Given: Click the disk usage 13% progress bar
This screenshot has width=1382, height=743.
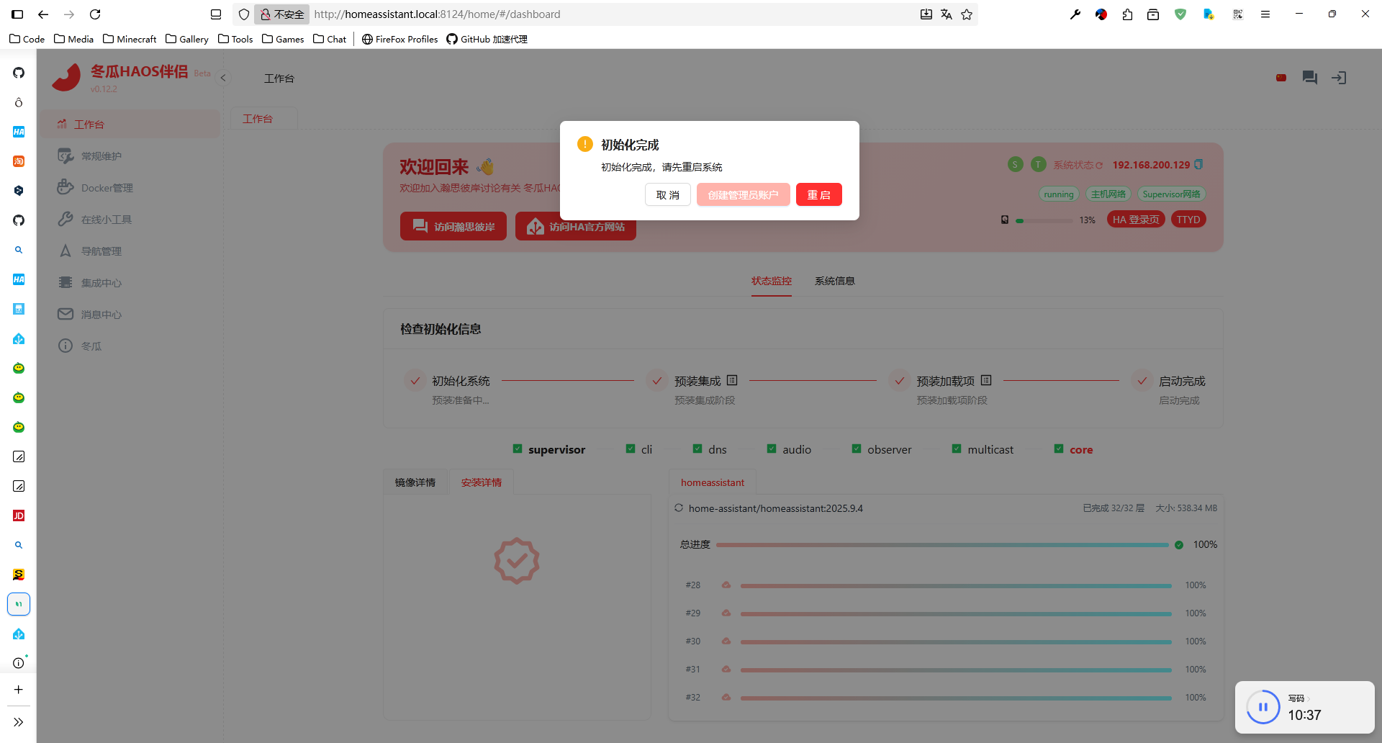Looking at the screenshot, I should point(1044,221).
